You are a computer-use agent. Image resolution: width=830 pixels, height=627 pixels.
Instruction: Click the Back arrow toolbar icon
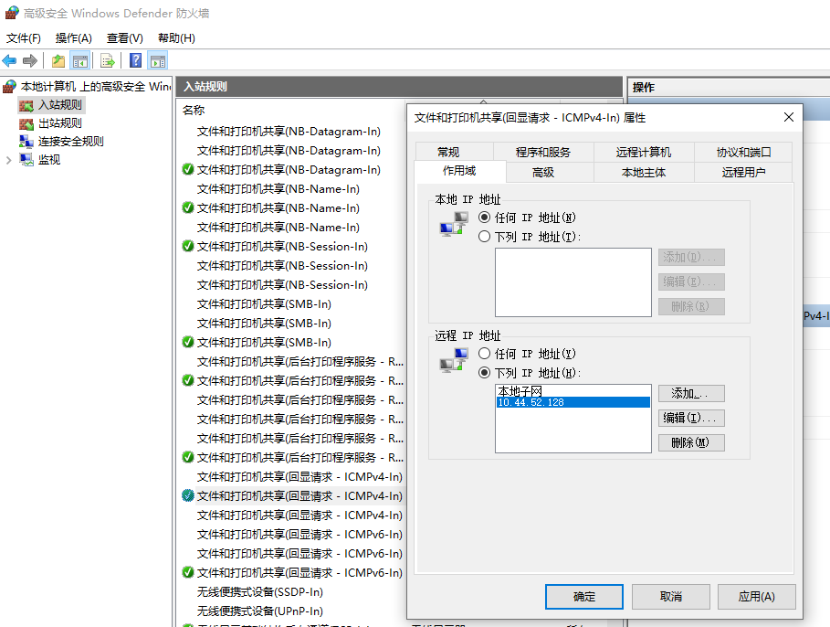[9, 61]
